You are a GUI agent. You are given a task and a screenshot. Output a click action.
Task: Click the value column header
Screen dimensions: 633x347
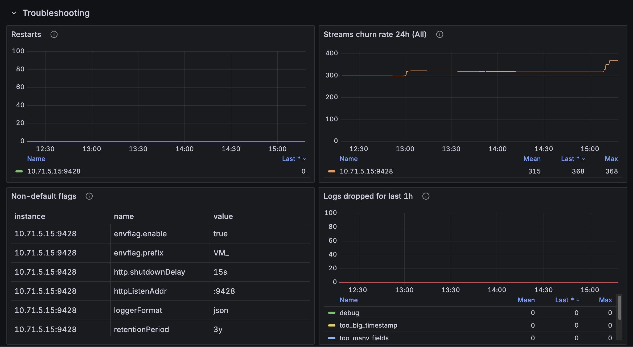(x=223, y=216)
